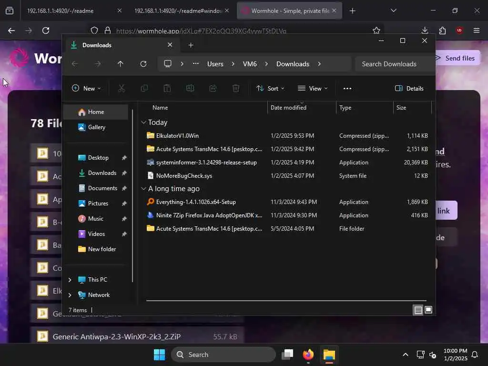This screenshot has width=488, height=366.
Task: Expand Network in navigation pane
Action: coord(70,295)
